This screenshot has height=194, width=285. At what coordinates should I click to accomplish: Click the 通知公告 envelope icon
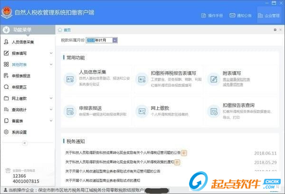[x=232, y=16]
